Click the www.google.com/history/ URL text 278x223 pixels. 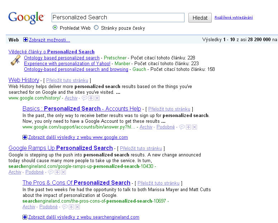[x=35, y=98]
